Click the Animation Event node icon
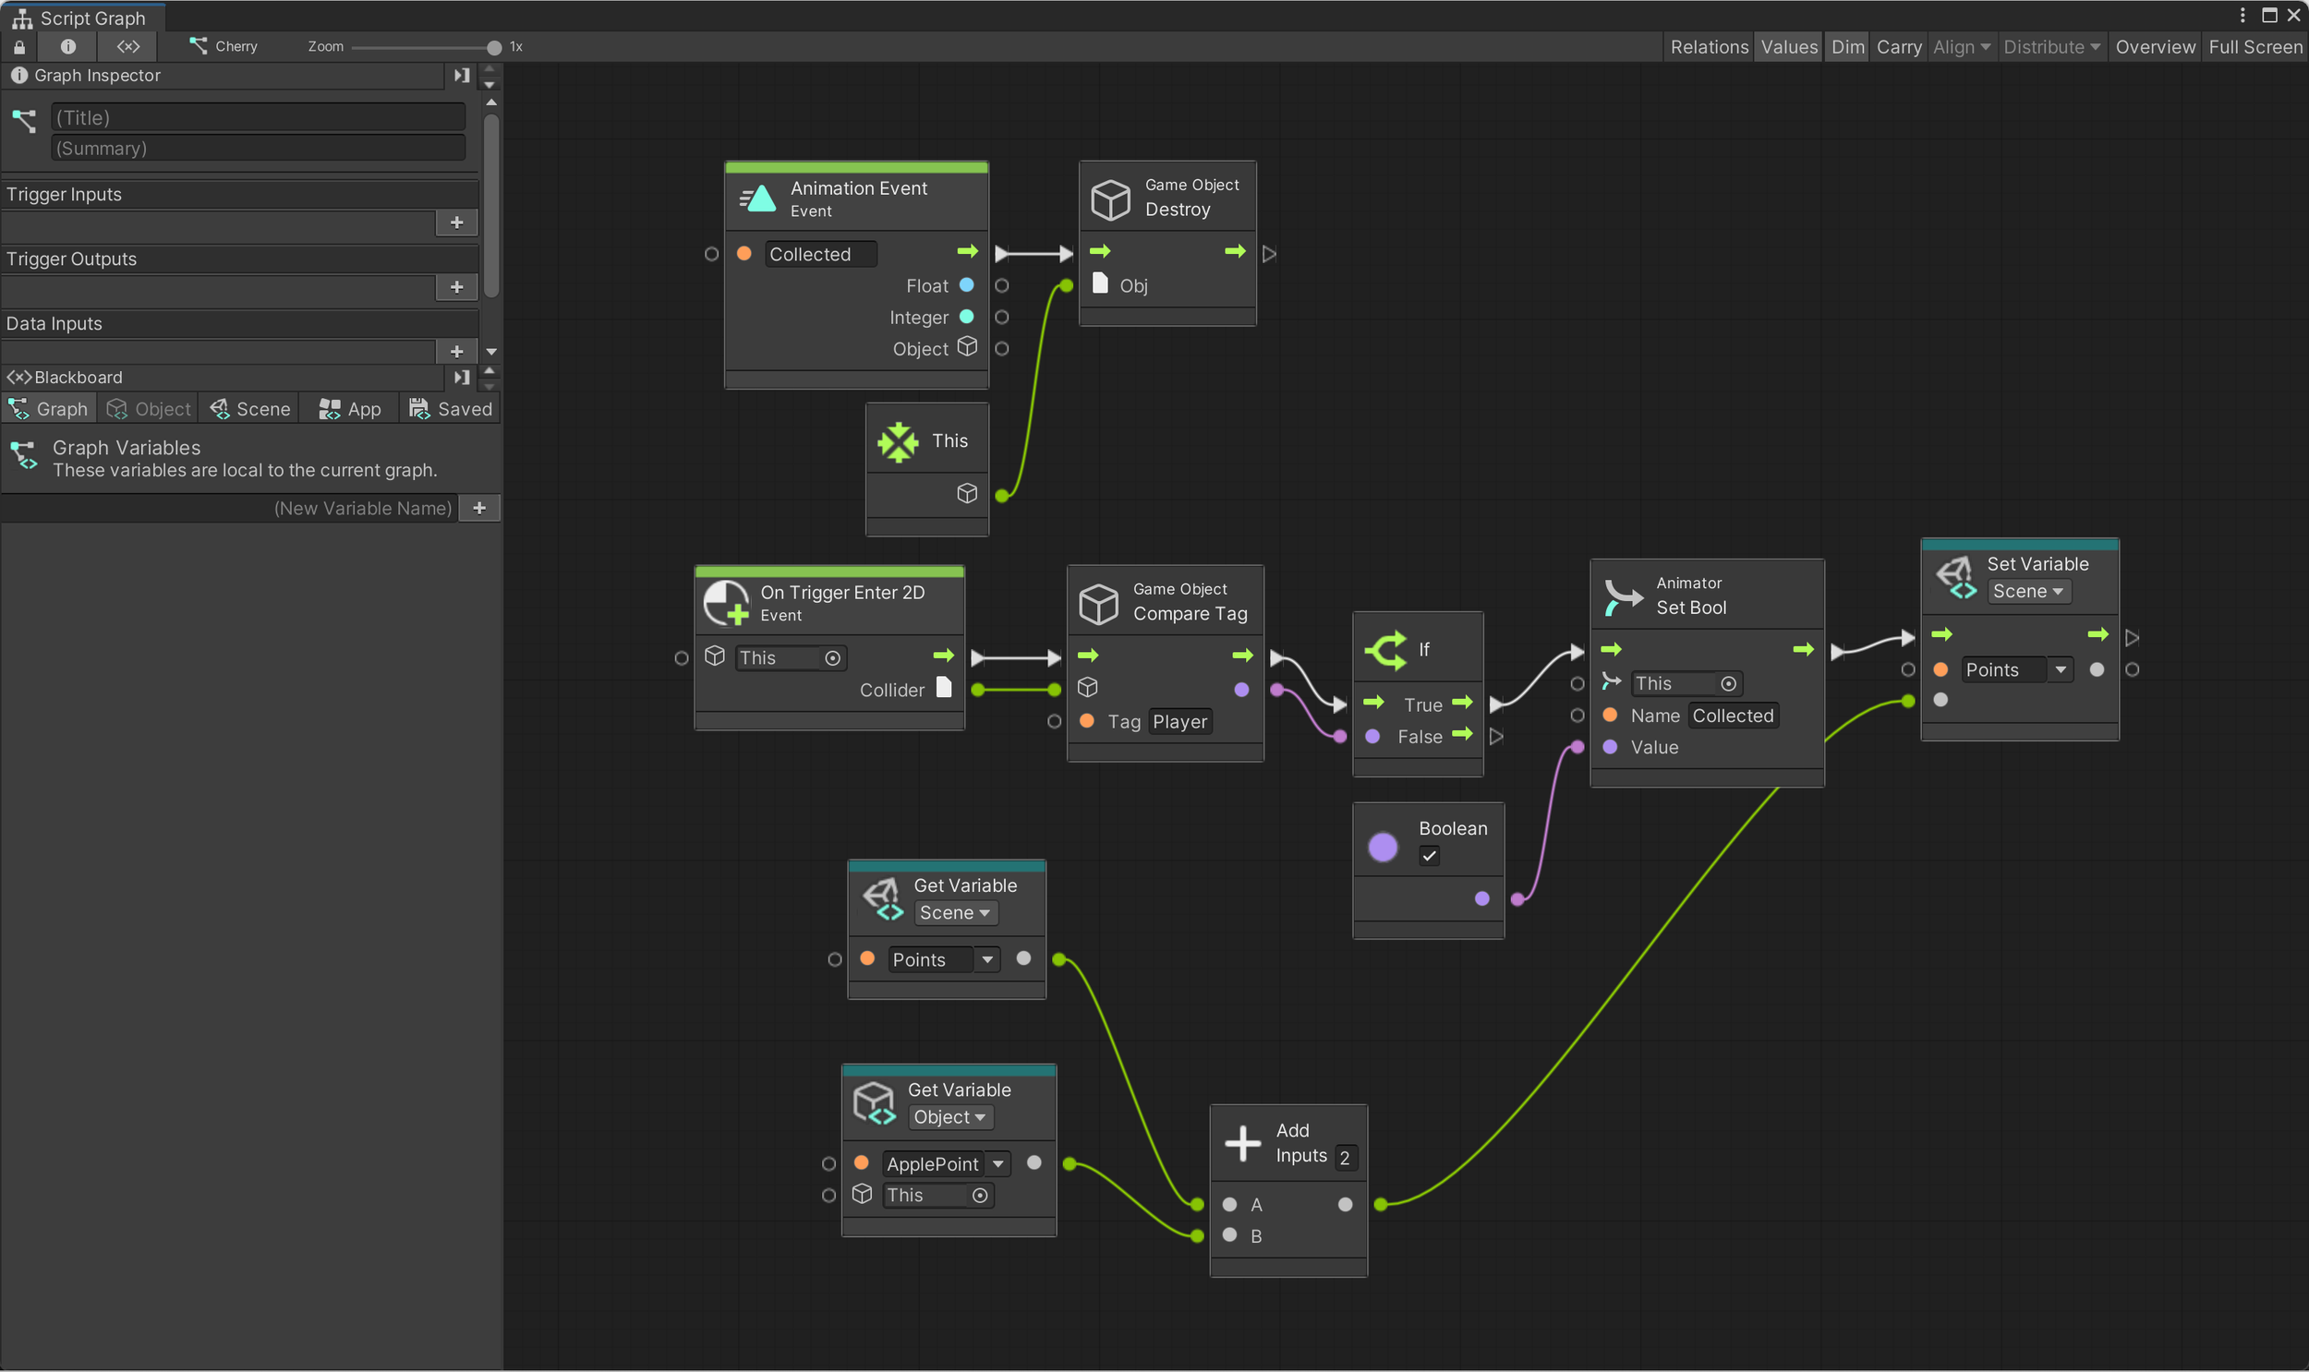 click(x=758, y=198)
